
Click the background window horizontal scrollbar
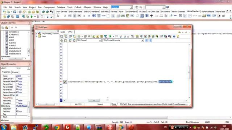tap(100, 117)
